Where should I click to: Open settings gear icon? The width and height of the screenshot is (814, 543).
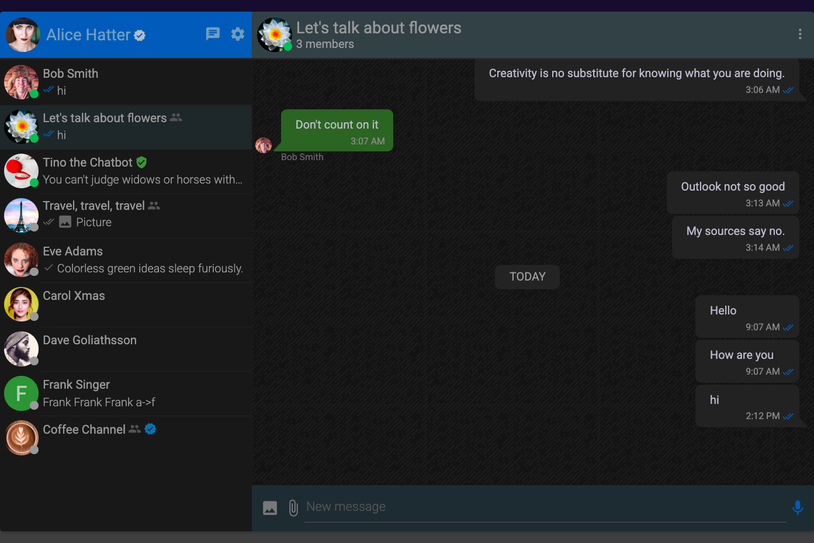(x=237, y=34)
